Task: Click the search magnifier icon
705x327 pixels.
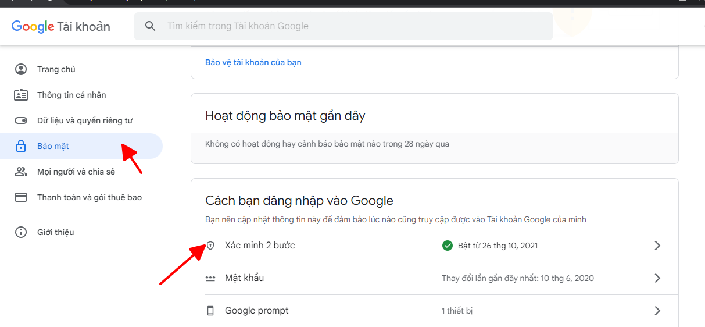Action: (151, 26)
